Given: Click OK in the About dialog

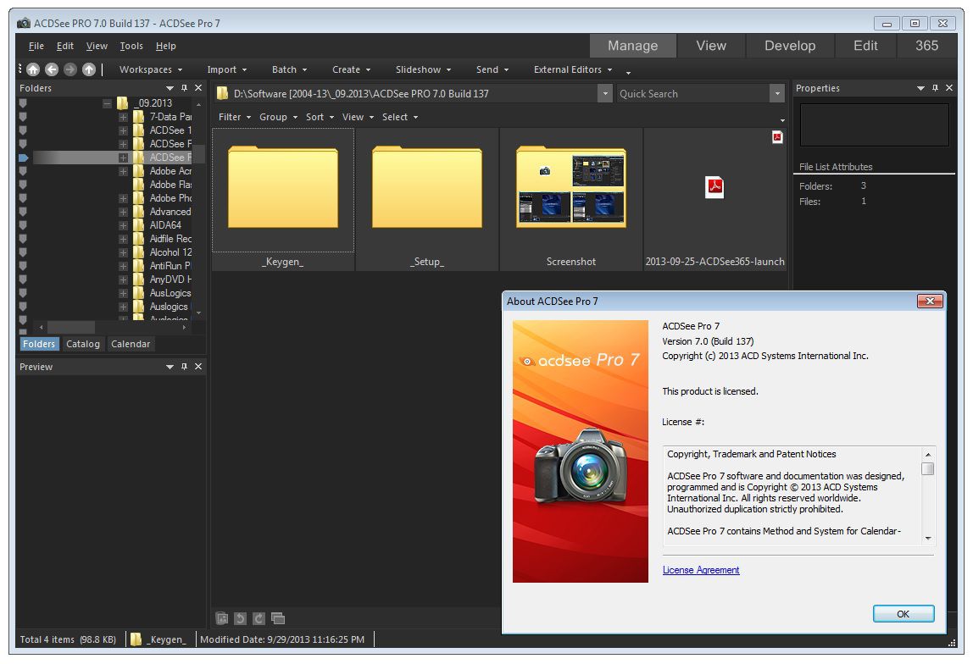Looking at the screenshot, I should click(903, 614).
